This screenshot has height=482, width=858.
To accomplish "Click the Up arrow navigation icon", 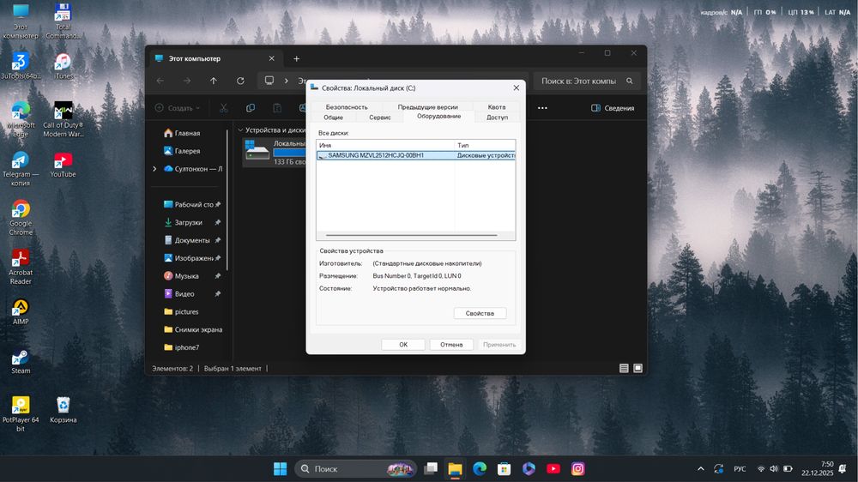I will (214, 81).
